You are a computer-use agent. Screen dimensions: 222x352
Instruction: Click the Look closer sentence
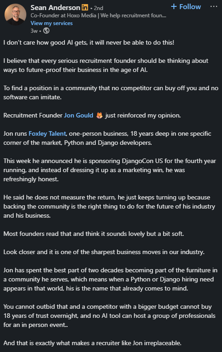[x=104, y=252]
